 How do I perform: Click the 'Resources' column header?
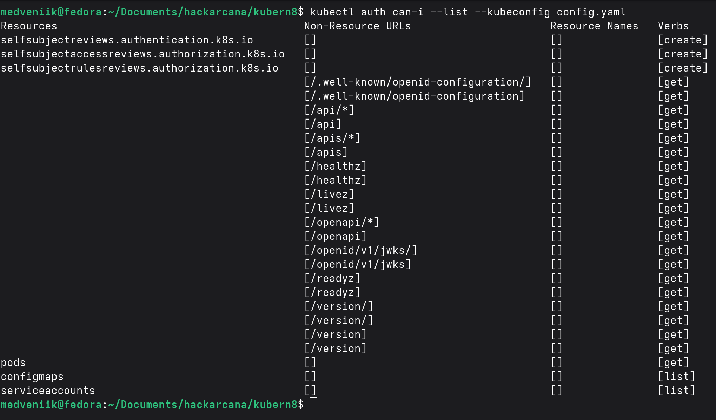[x=29, y=26]
